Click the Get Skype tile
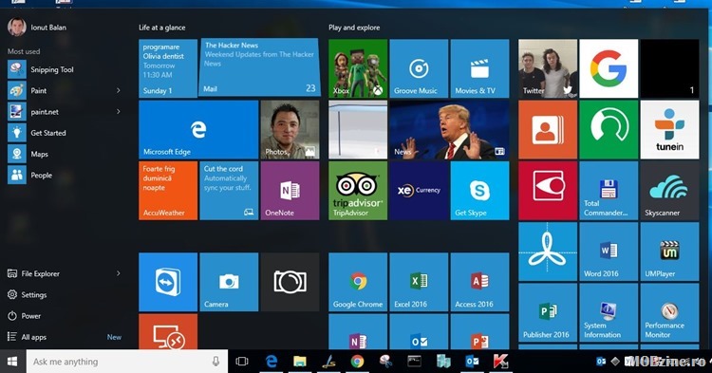712x373 pixels. 479,191
